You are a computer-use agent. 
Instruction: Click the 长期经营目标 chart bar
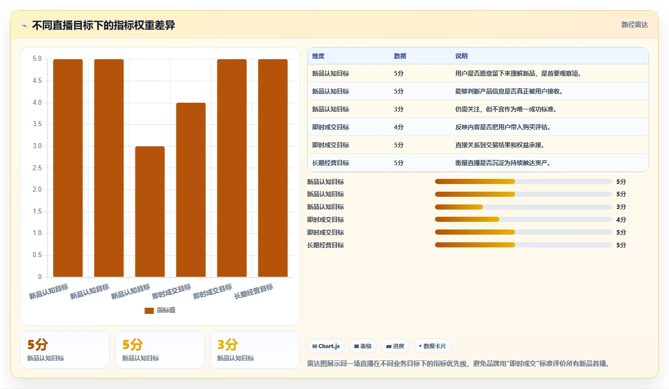point(272,168)
